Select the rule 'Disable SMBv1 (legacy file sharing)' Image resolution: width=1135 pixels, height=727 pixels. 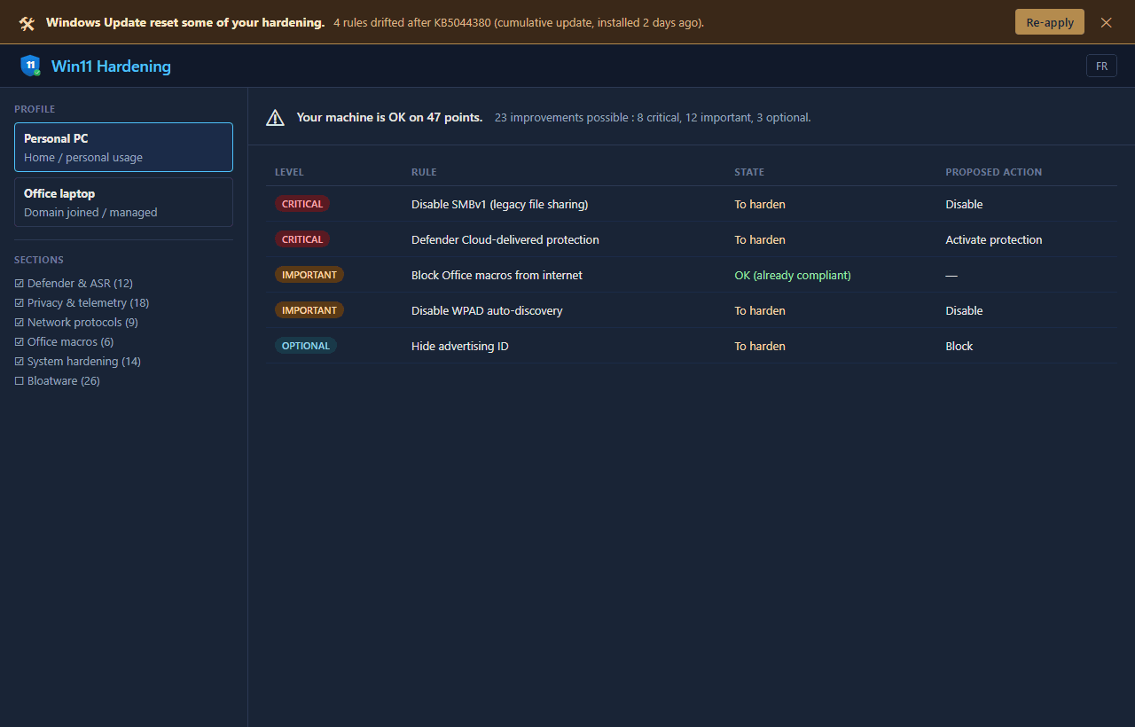pos(499,204)
